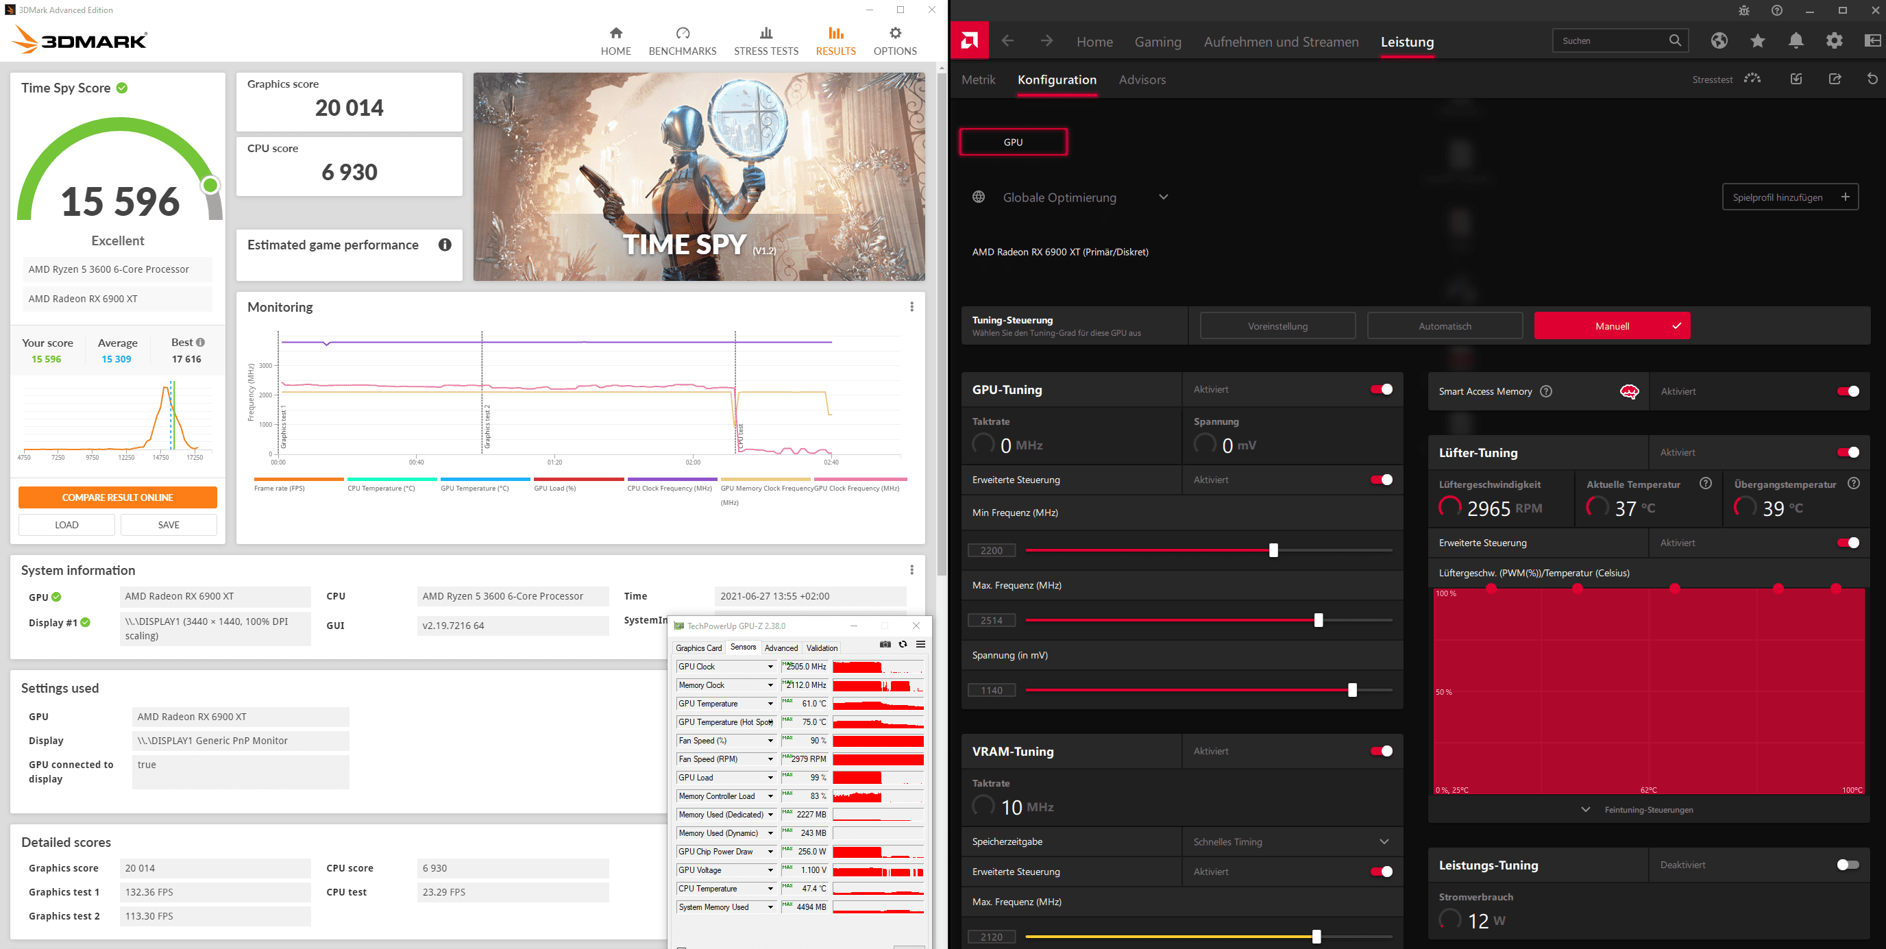Click the reset tuning profile icon

point(1872,79)
